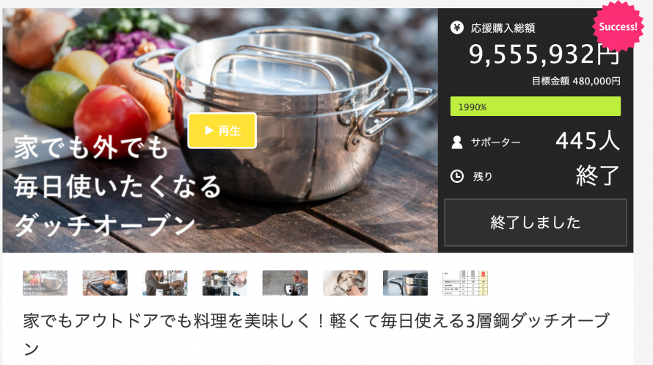653x365 pixels.
Task: Select the second thumbnail of outdoor grill cooking
Action: [105, 283]
